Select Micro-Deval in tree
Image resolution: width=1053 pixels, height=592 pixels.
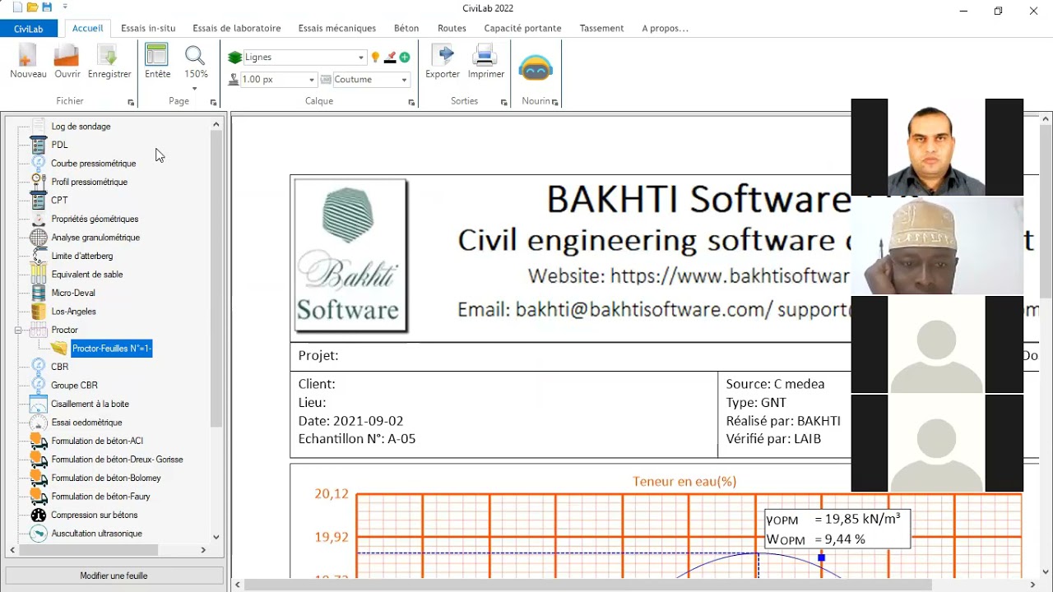tap(73, 293)
